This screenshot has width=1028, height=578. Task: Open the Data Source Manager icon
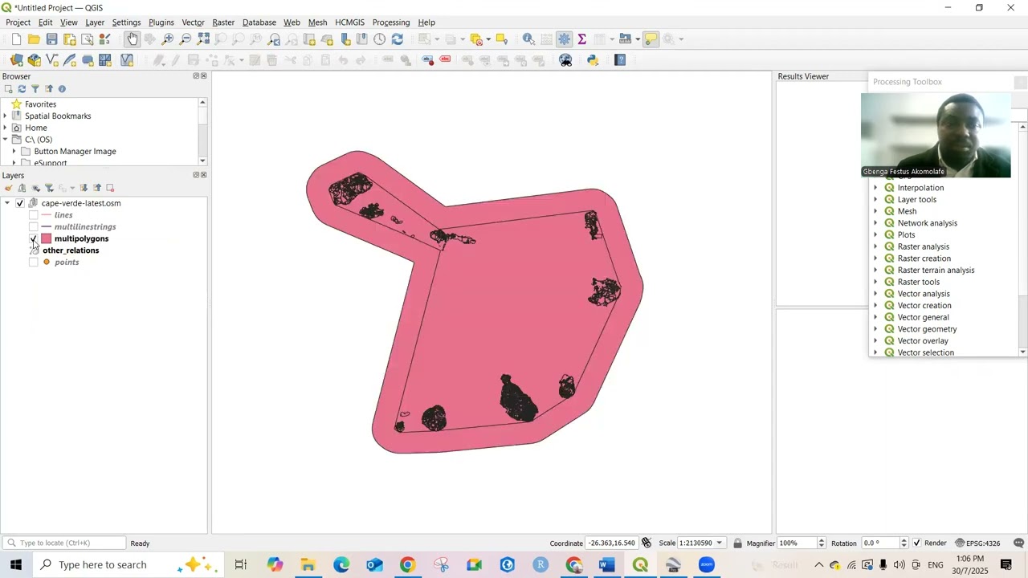tap(16, 60)
